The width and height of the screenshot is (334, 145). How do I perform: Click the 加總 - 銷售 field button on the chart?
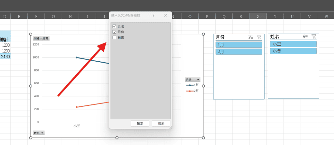click(41, 38)
